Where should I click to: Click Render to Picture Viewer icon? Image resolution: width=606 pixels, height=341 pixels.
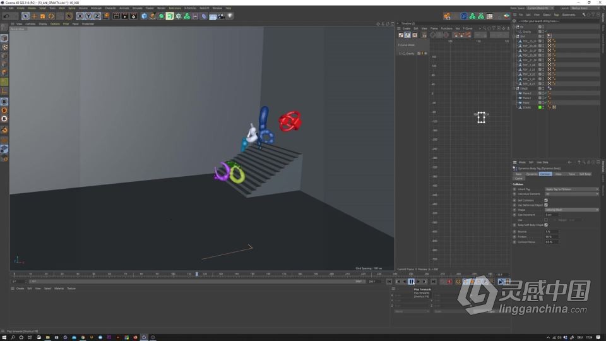coord(125,16)
